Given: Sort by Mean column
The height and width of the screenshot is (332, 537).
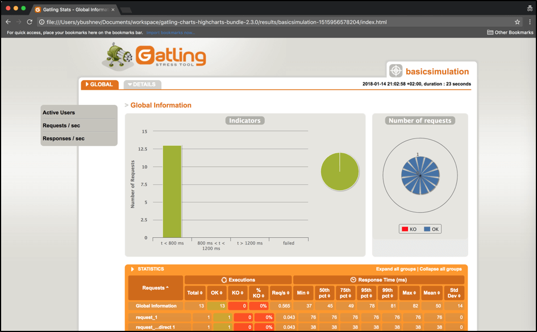Looking at the screenshot, I should [x=431, y=293].
